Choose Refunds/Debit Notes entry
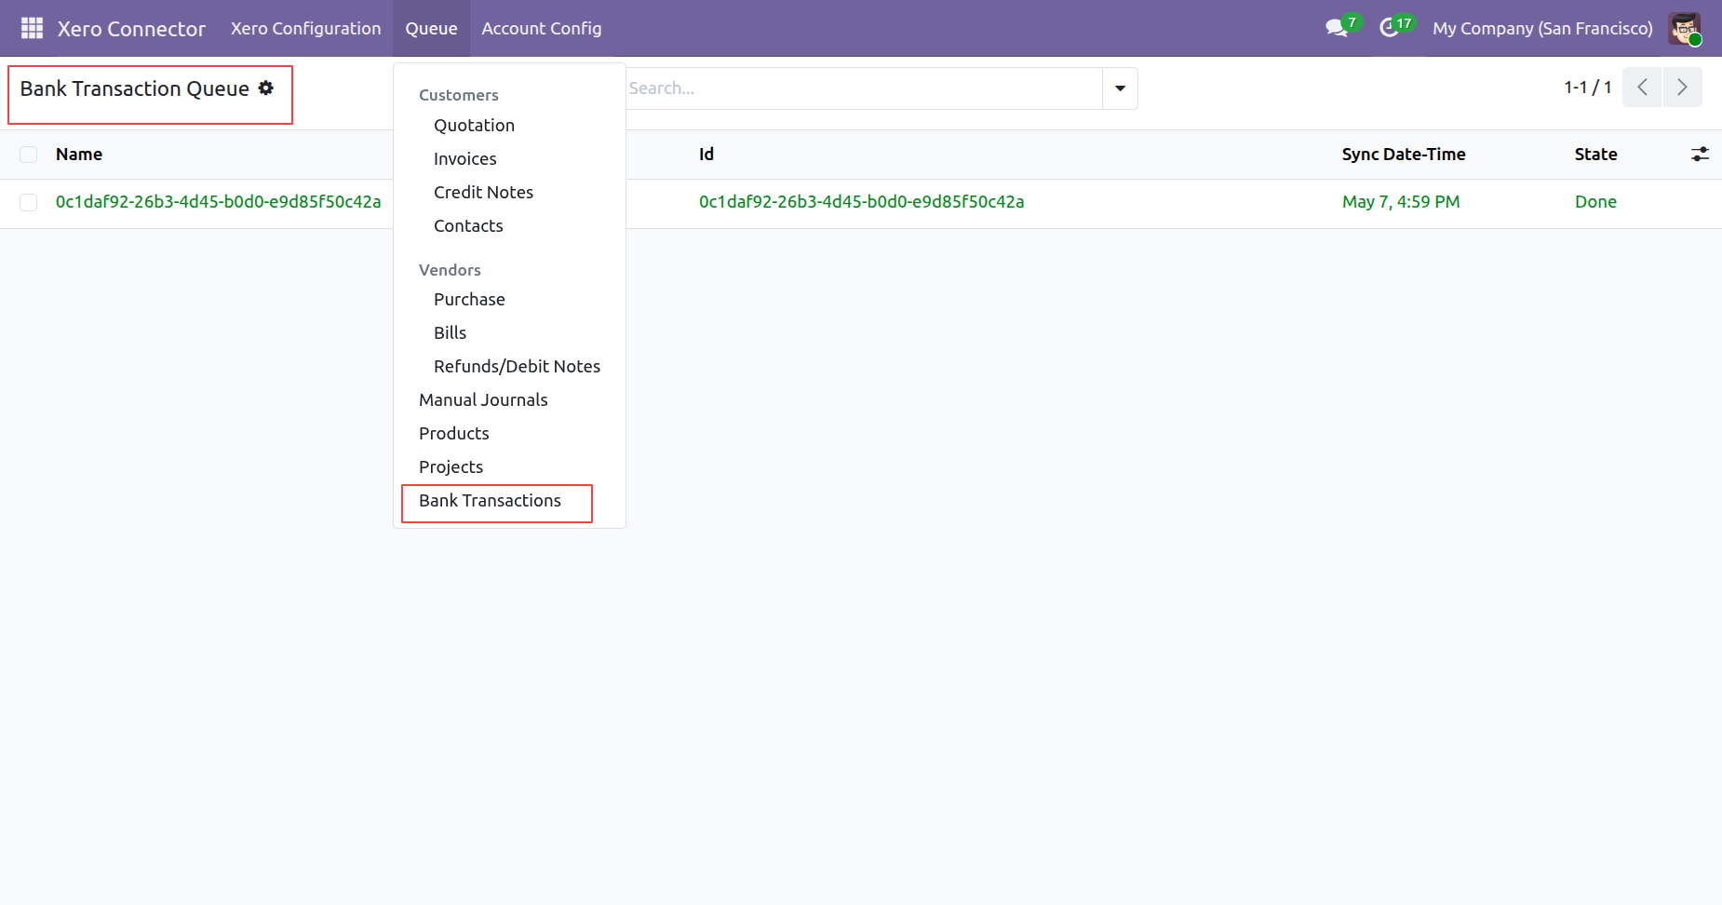This screenshot has height=905, width=1722. pyautogui.click(x=517, y=366)
